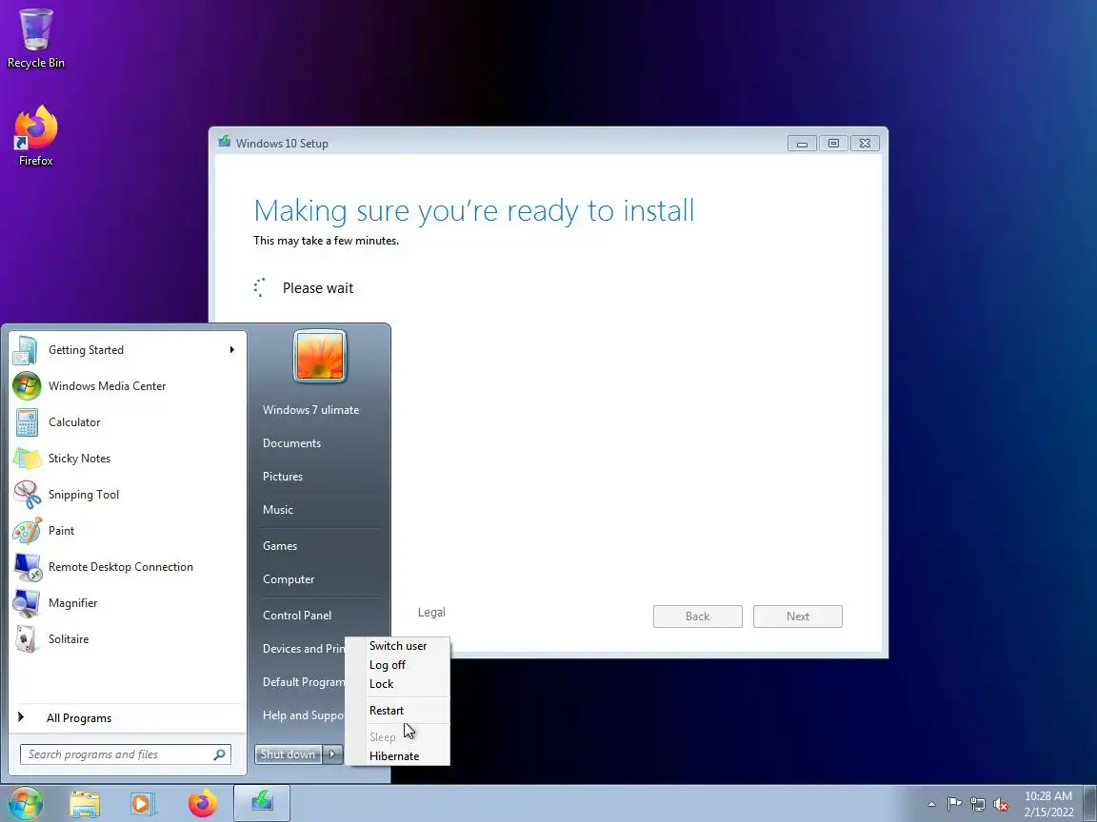Viewport: 1097px width, 822px height.
Task: Launch the Snipping Tool
Action: pyautogui.click(x=126, y=495)
